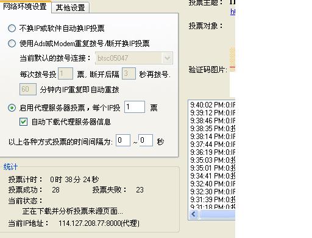Viewport: 312px width, 238px height.
Task: Click the second vote interval seconds field
Action: (x=146, y=140)
